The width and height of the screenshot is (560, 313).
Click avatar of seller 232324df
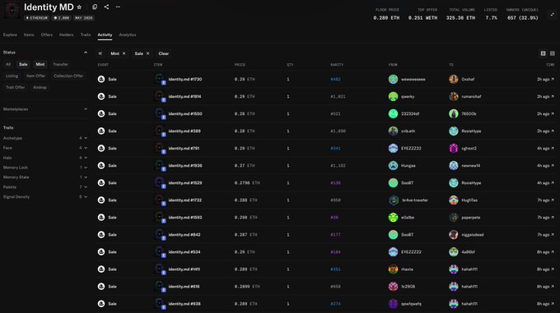pyautogui.click(x=393, y=113)
